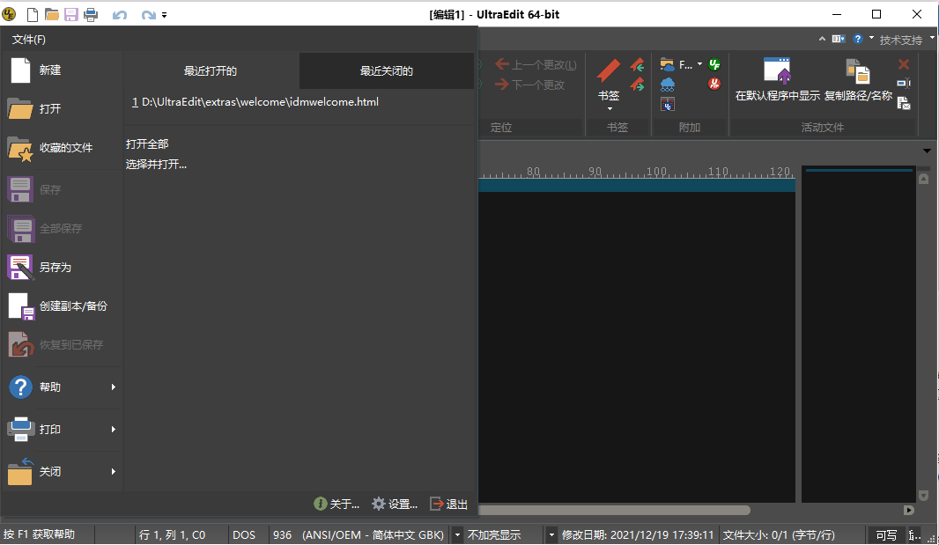Expand the 帮助 submenu
The width and height of the screenshot is (939, 545).
coord(63,387)
